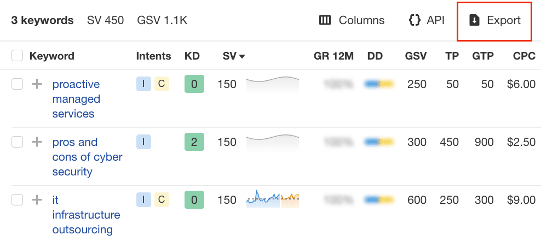Click the trend sparkline for it infrastructure outsourcing
The width and height of the screenshot is (541, 241).
pos(272,199)
